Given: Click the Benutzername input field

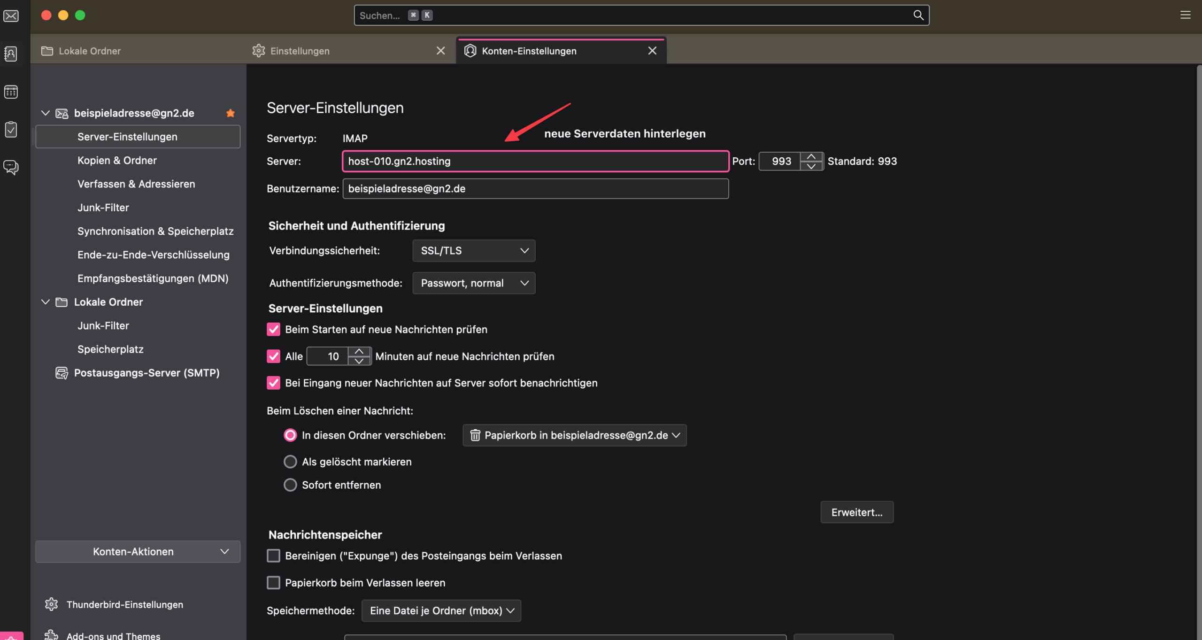Looking at the screenshot, I should pyautogui.click(x=535, y=188).
